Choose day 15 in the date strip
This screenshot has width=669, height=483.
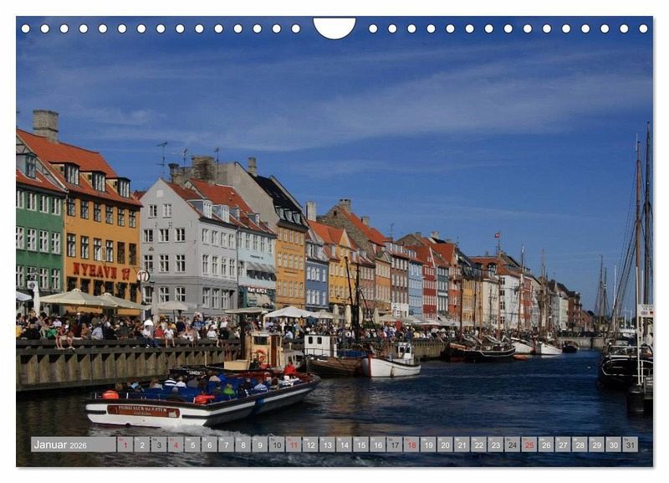pos(360,444)
